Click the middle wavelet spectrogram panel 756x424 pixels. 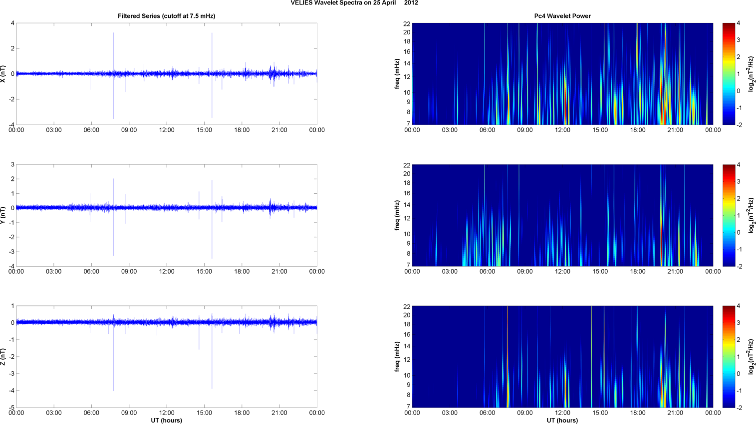562,215
